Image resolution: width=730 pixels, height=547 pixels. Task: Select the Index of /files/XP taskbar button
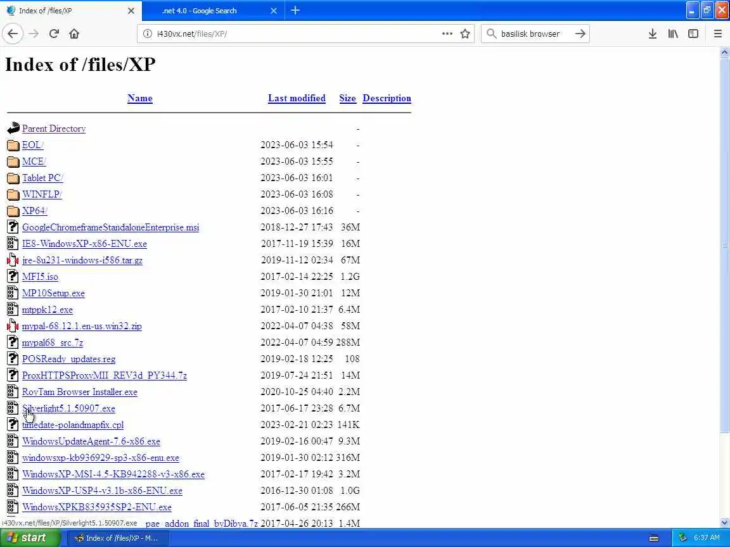coord(117,538)
